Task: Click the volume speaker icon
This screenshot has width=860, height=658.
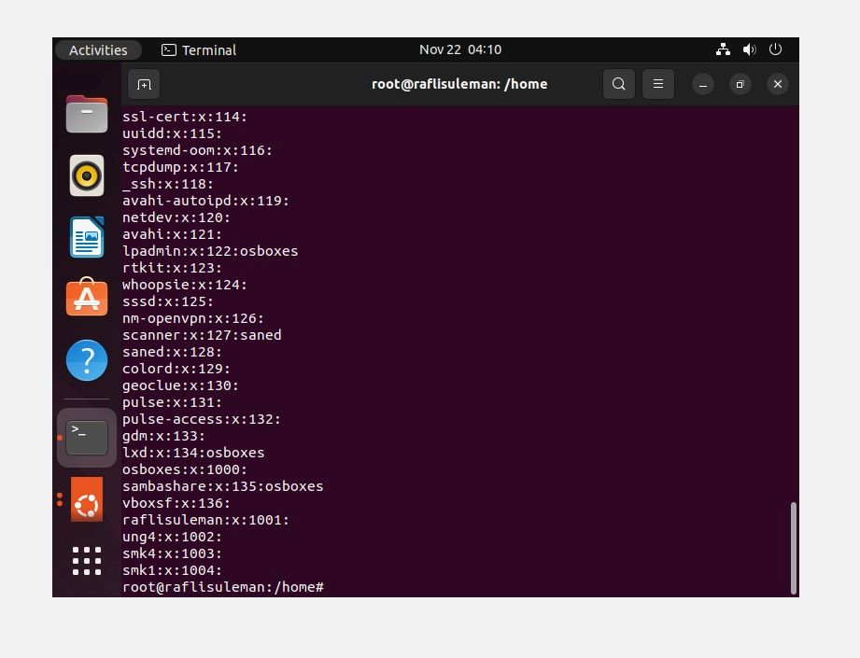Action: click(x=749, y=49)
